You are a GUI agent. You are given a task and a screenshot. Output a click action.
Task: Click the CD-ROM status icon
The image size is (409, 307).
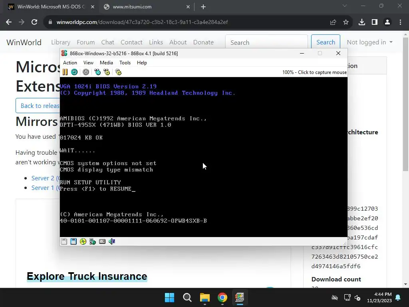tap(83, 241)
